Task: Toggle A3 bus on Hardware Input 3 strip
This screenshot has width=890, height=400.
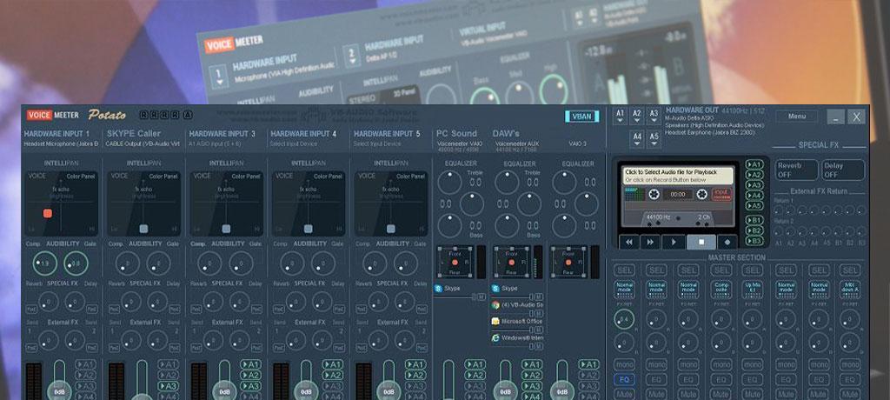Action: point(250,386)
